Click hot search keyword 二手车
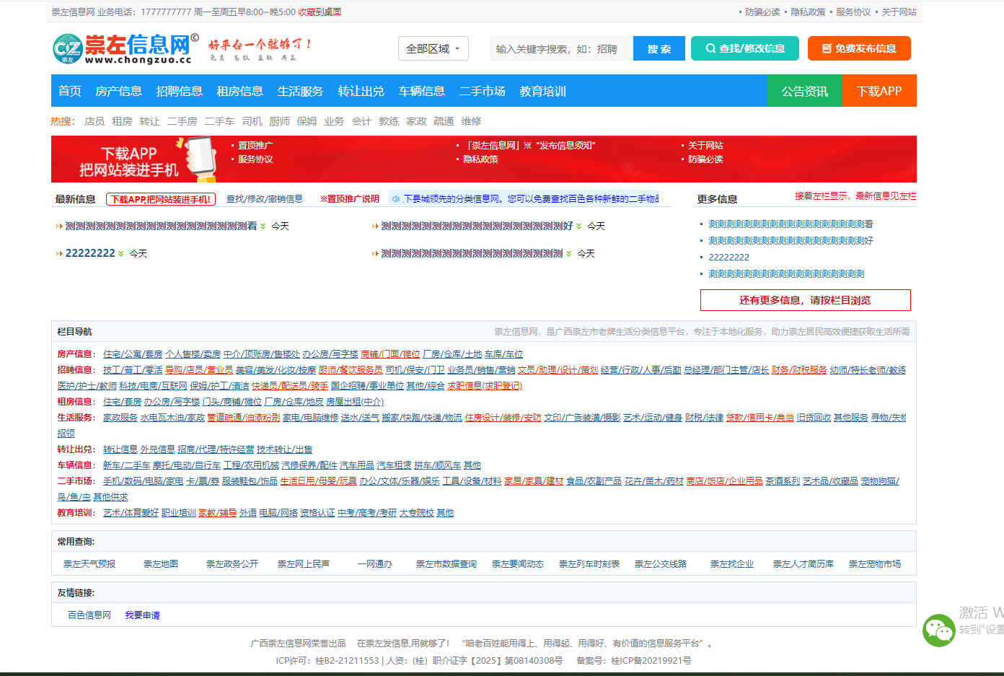 (x=219, y=121)
